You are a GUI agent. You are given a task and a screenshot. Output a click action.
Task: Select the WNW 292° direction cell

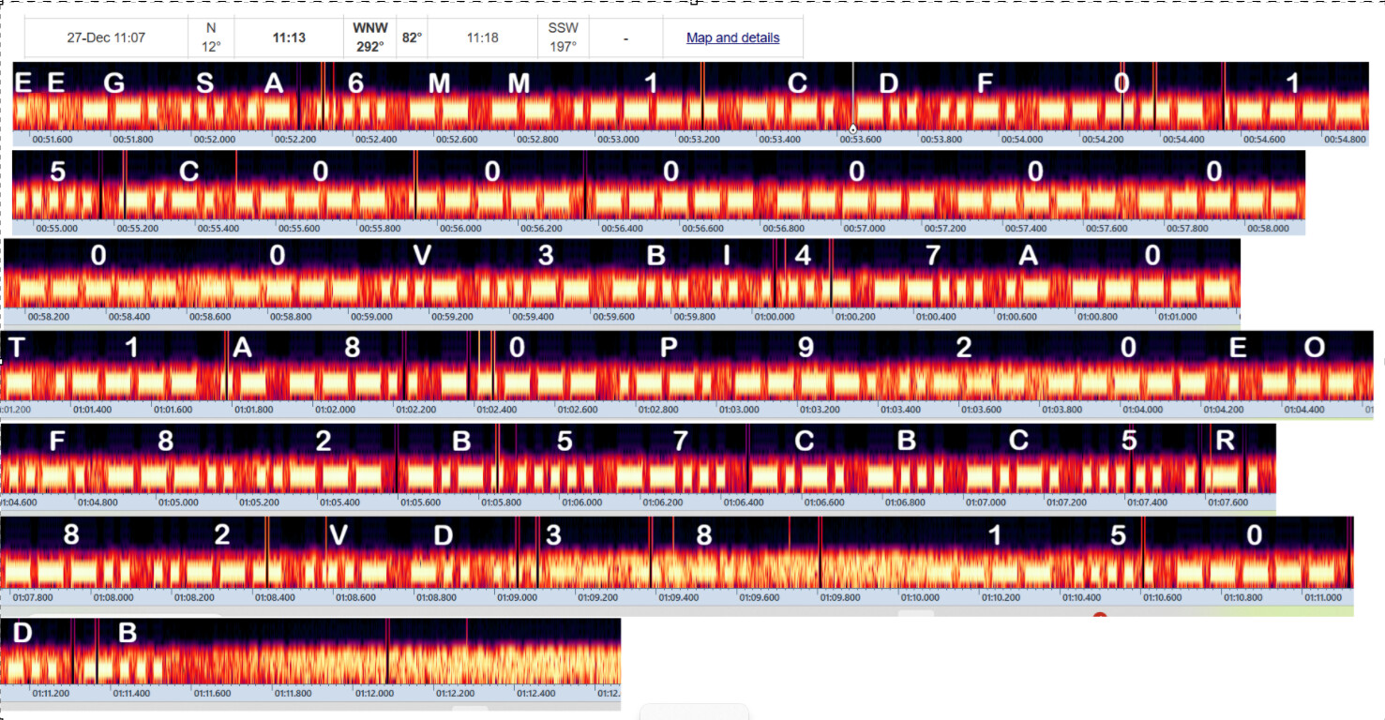[x=370, y=38]
